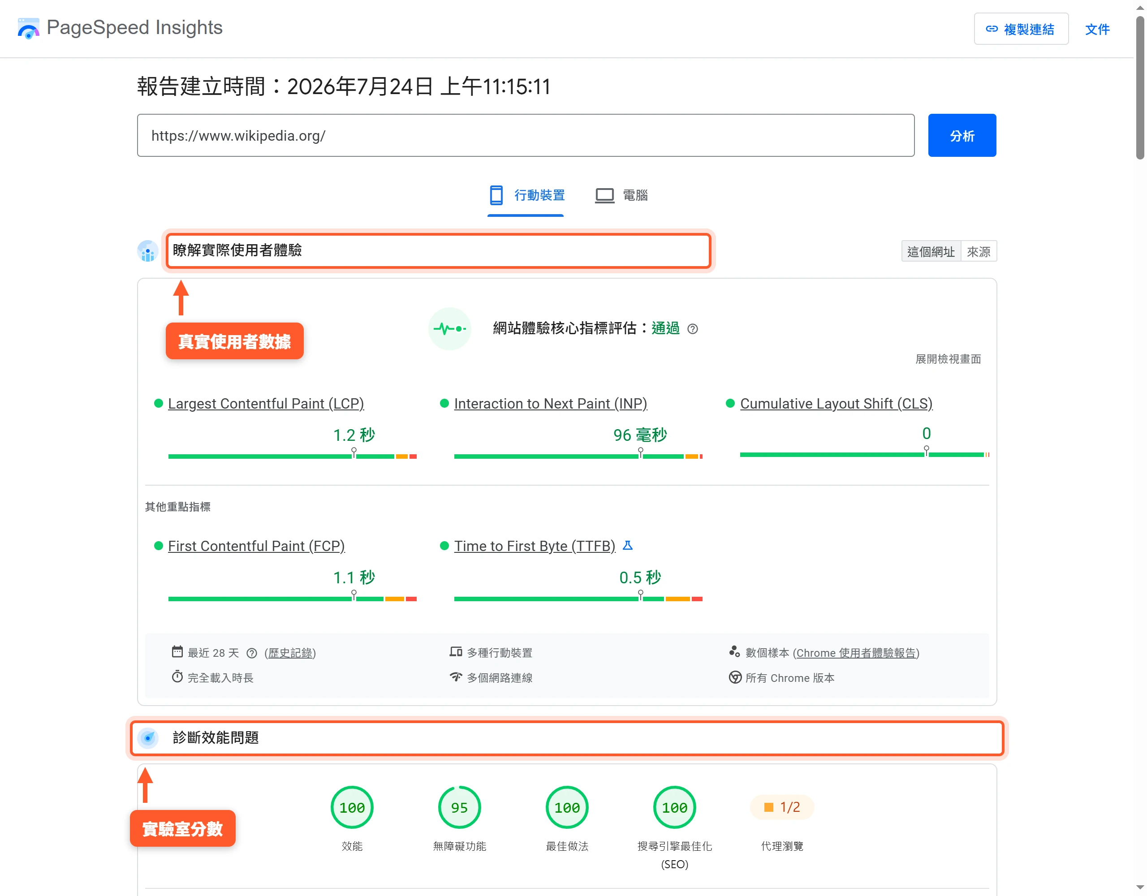Open the Cumulative Layout Shift (CLS) link

coord(836,403)
